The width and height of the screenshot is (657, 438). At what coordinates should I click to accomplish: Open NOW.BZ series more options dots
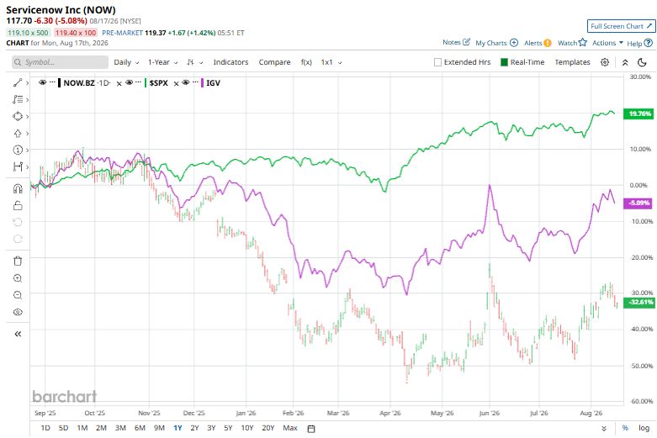pos(52,82)
